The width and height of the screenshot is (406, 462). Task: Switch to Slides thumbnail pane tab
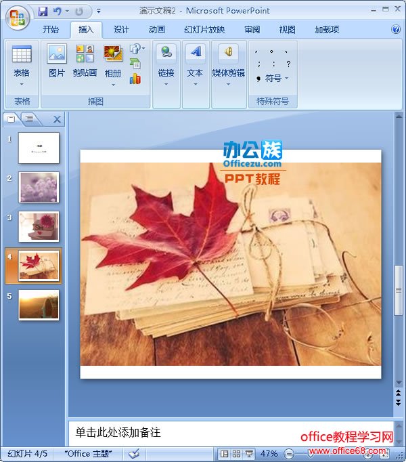[x=12, y=119]
